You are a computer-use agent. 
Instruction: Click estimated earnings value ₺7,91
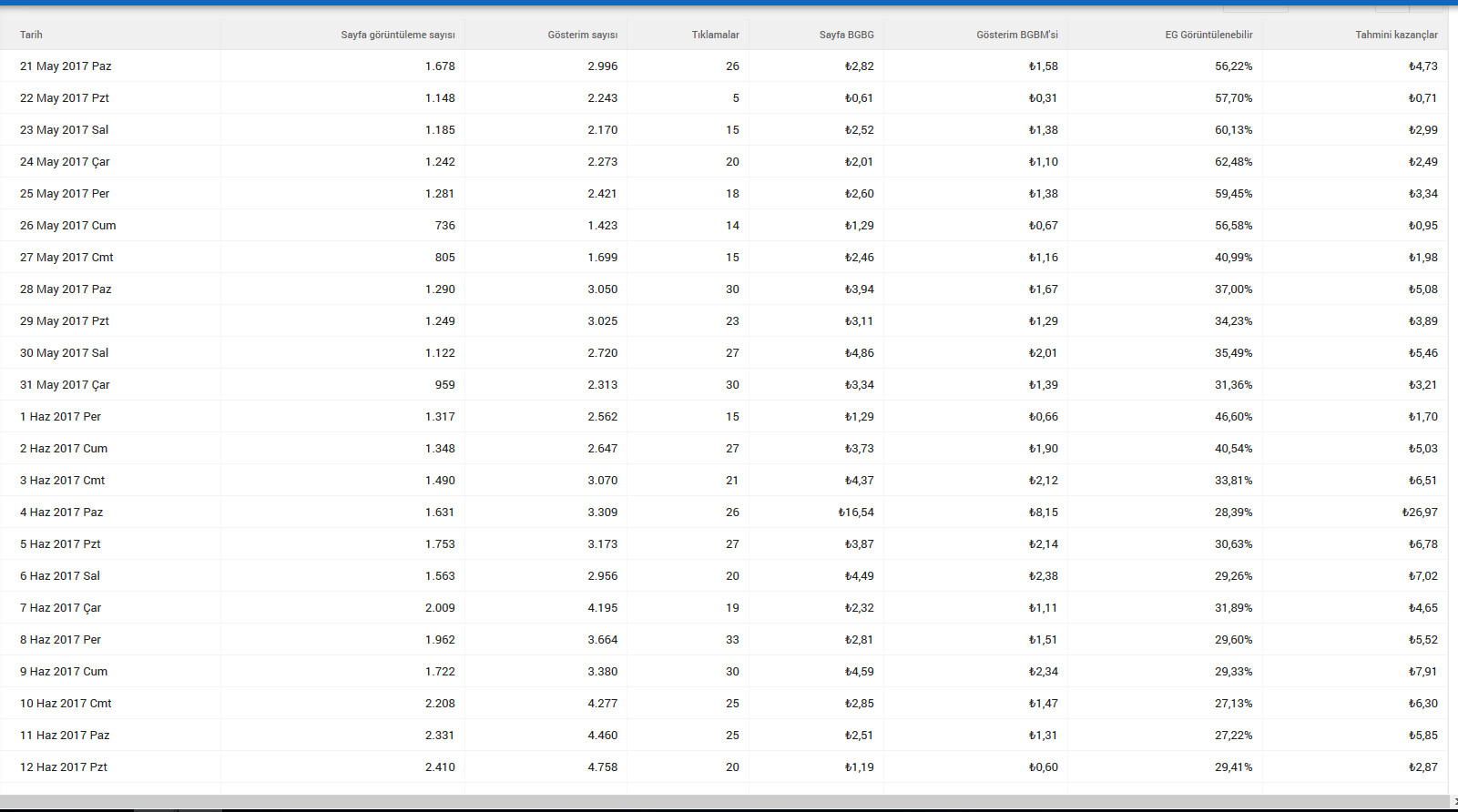[x=1423, y=672]
